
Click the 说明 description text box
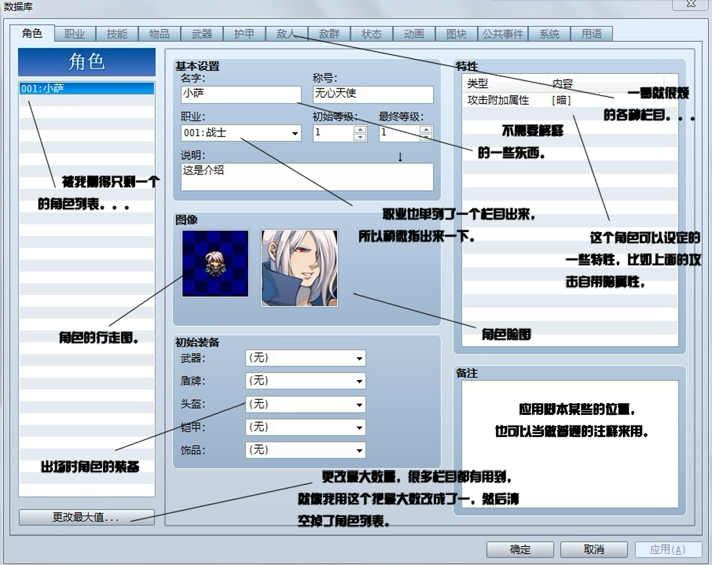point(307,177)
